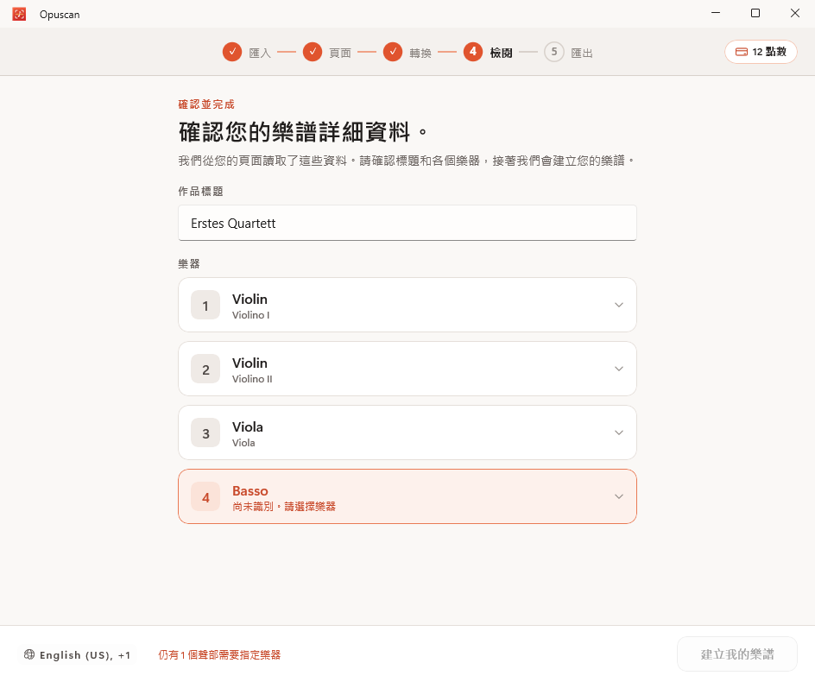Click number badge 1 for Violino I
Image resolution: width=815 pixels, height=682 pixels.
pyautogui.click(x=205, y=305)
